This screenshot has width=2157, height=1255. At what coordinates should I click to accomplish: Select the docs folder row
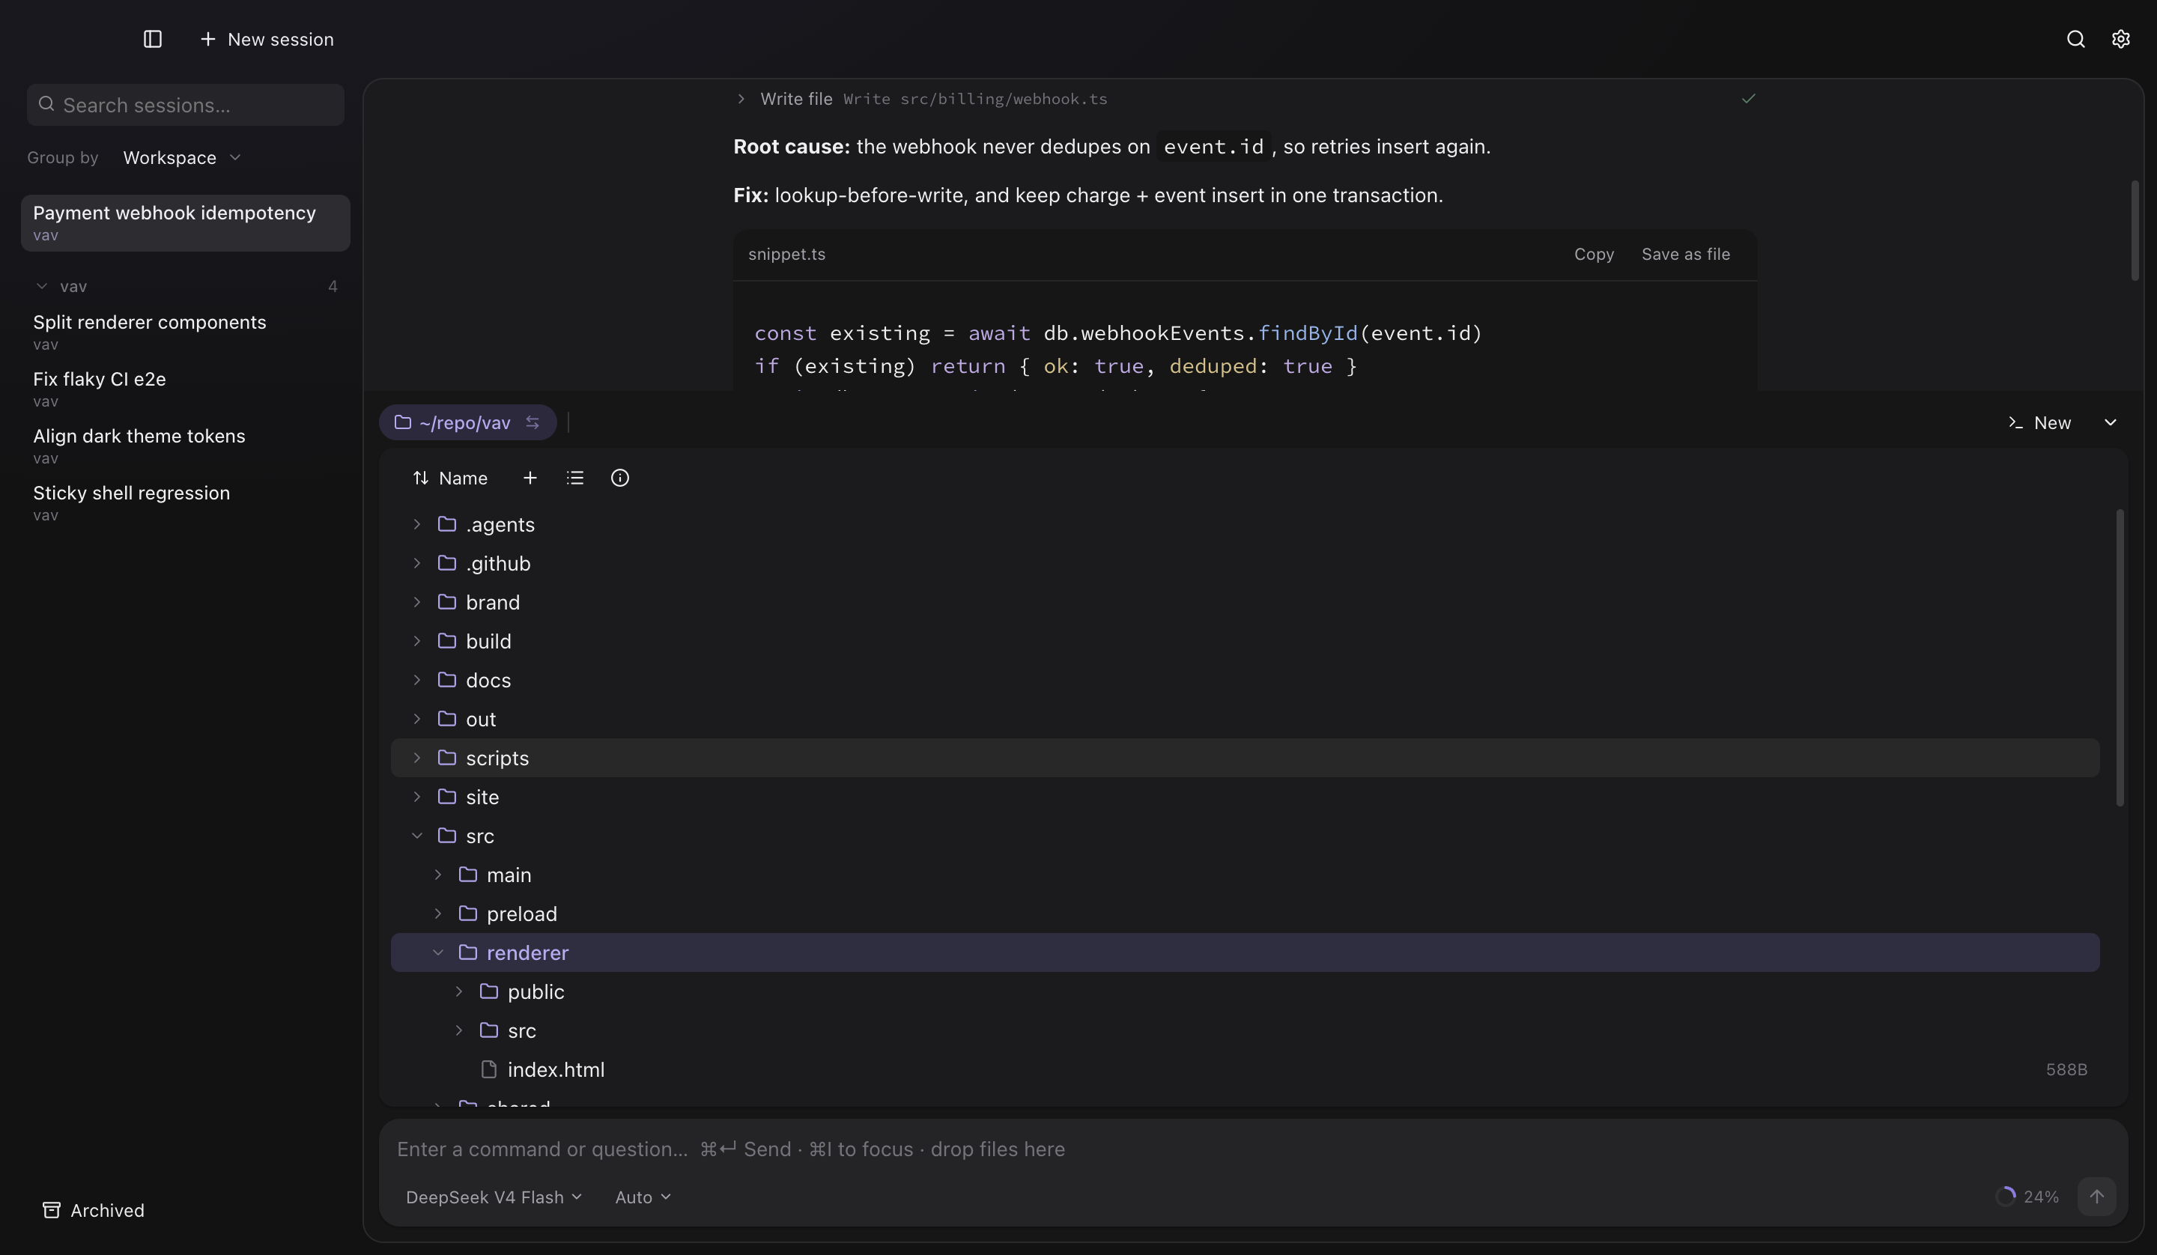point(1245,681)
